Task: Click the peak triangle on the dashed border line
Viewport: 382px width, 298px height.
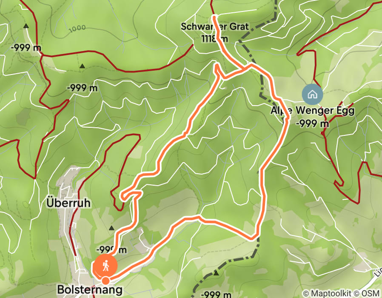Action: (x=216, y=273)
